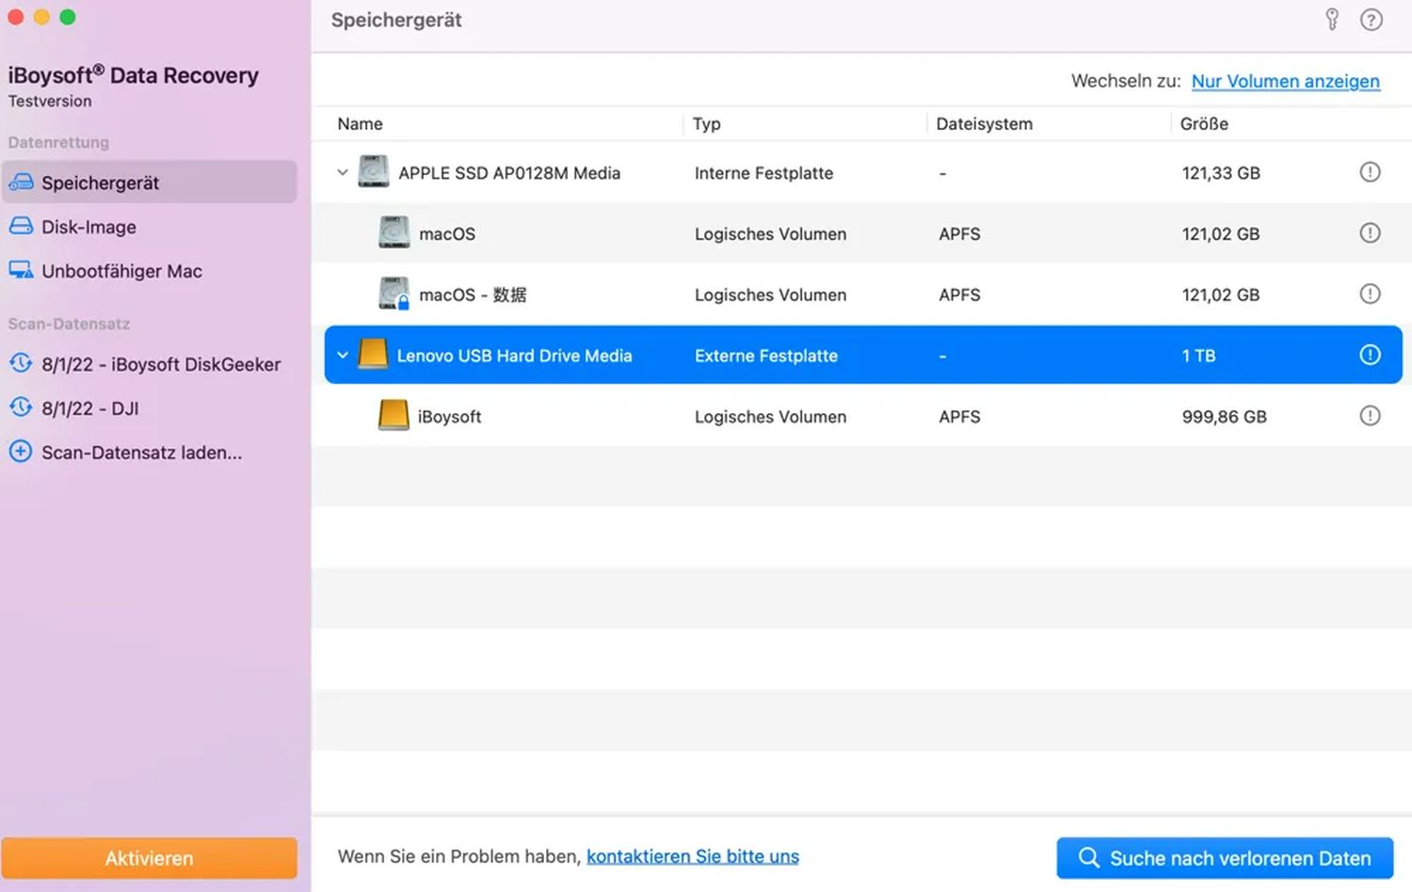
Task: Show info for Lenovo USB Hard Drive
Action: point(1370,355)
